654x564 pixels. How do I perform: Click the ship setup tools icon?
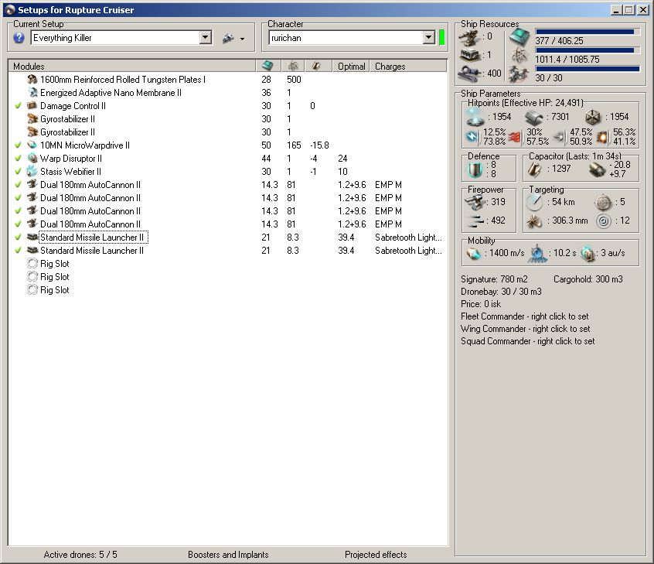coord(228,38)
